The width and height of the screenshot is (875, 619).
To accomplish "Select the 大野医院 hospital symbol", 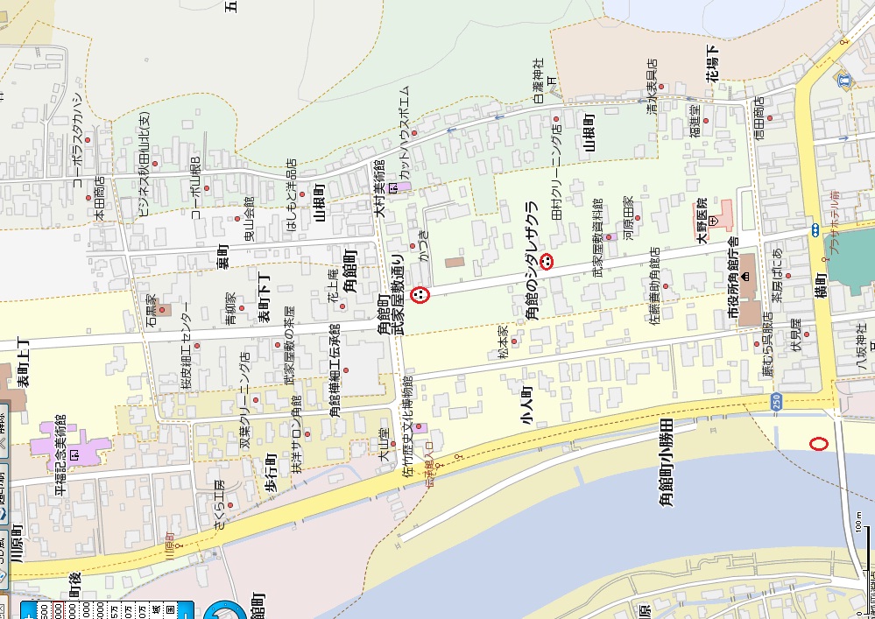I will tap(714, 222).
